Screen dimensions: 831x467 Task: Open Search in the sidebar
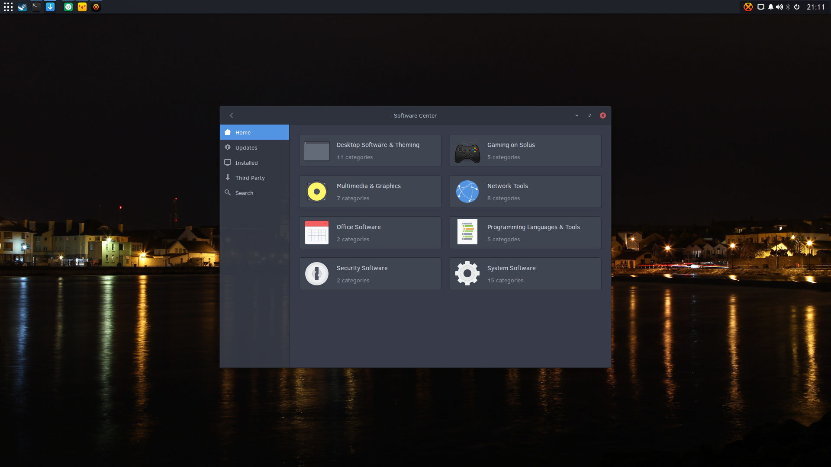pyautogui.click(x=254, y=193)
